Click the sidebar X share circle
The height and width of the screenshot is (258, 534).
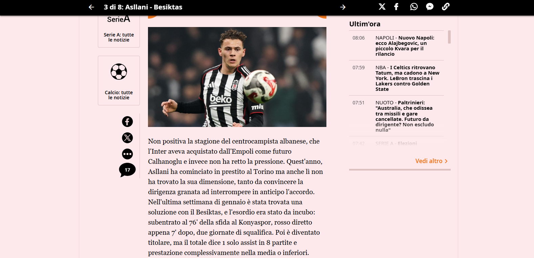point(127,138)
